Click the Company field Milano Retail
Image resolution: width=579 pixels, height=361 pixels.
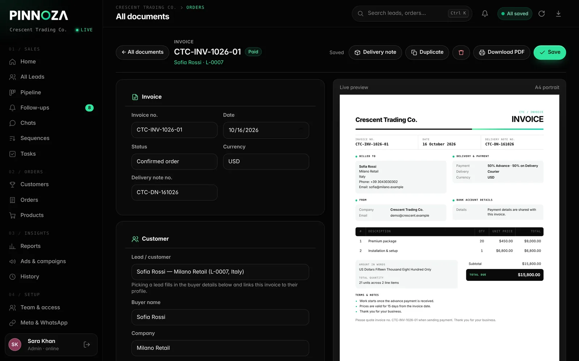coord(220,348)
